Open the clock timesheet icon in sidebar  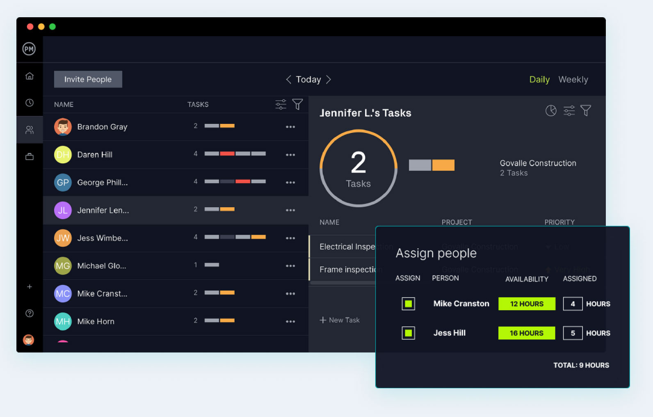(x=30, y=103)
